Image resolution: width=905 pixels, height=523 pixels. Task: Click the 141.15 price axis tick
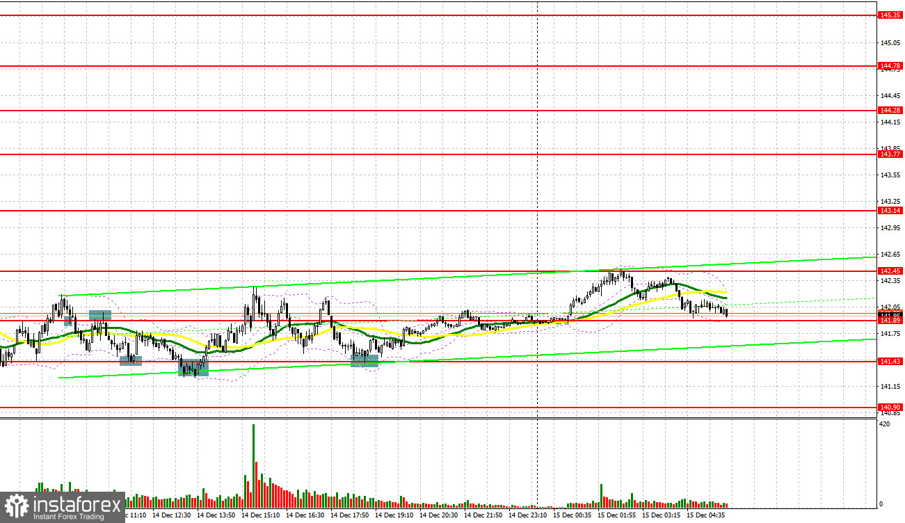tap(890, 387)
